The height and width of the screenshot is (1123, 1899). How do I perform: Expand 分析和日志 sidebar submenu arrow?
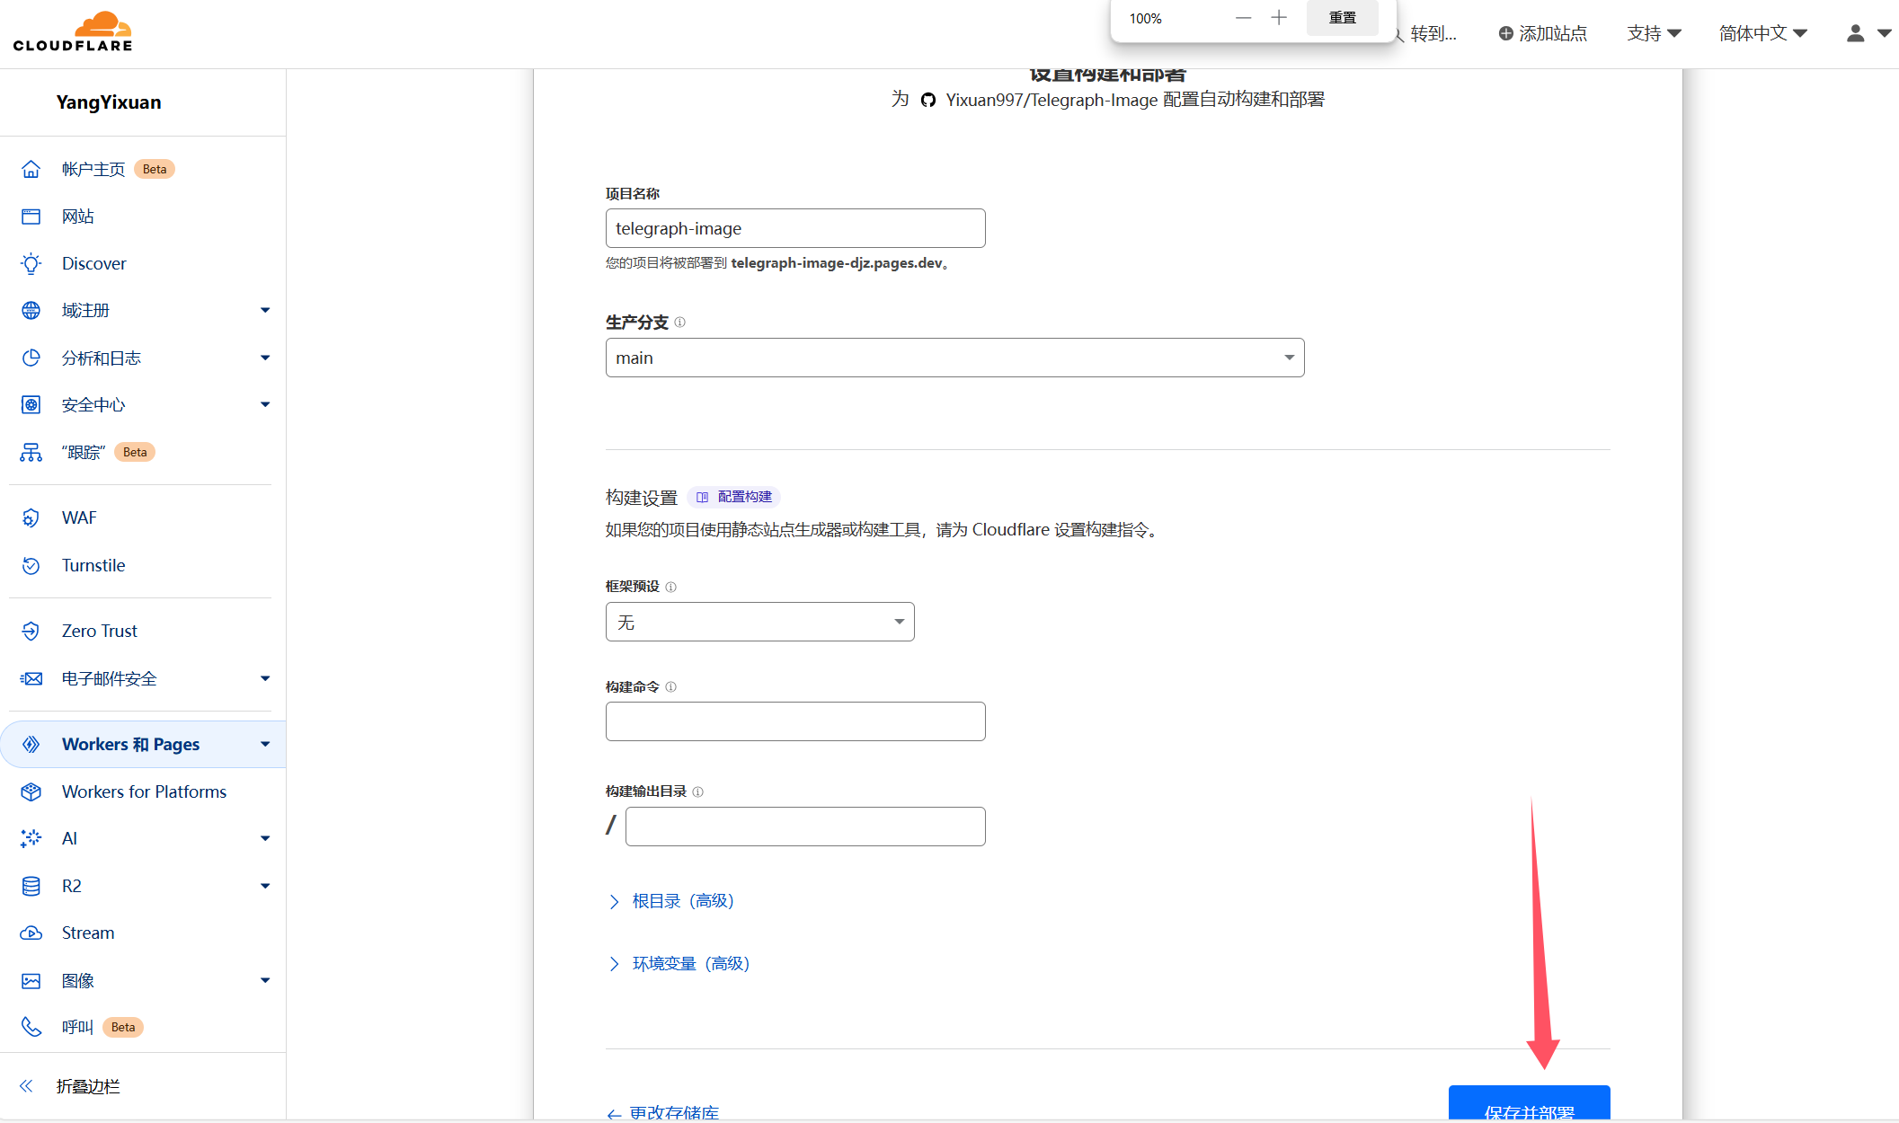[265, 358]
